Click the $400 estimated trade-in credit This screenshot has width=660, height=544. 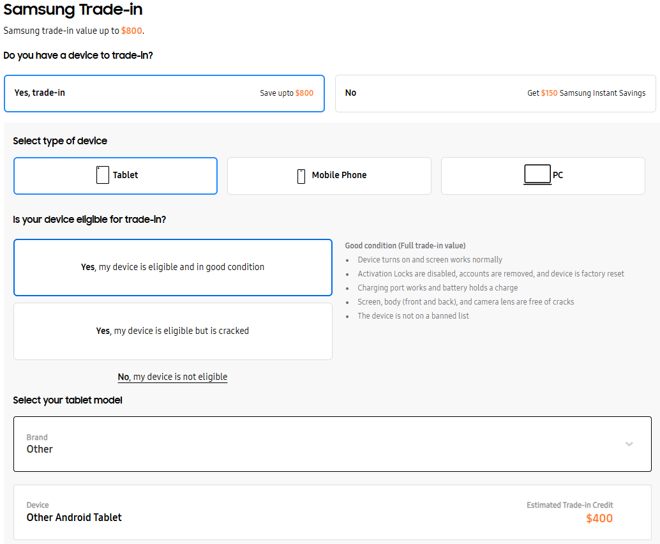599,518
